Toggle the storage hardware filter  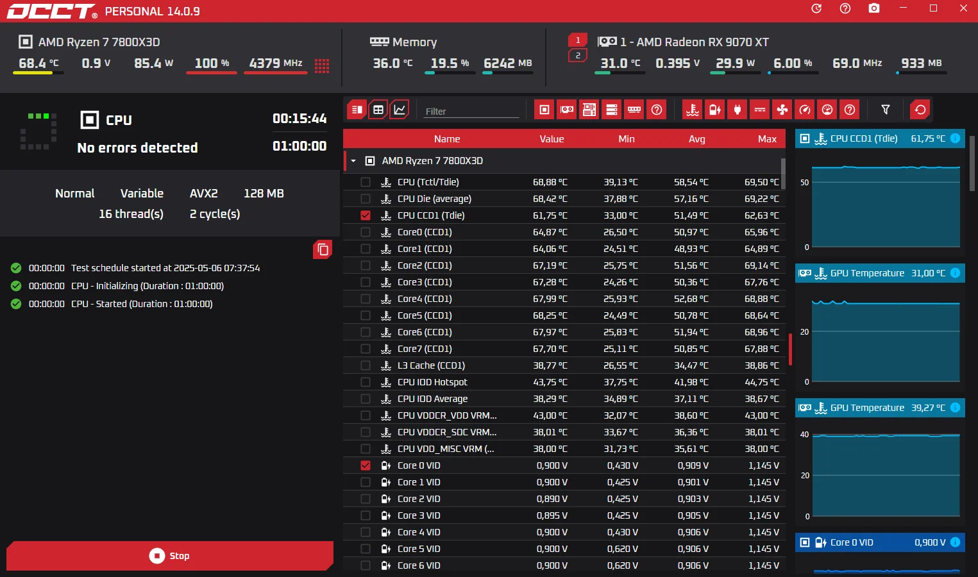612,110
